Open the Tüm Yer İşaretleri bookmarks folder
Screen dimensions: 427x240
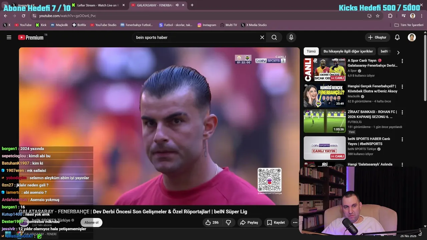tap(409, 25)
